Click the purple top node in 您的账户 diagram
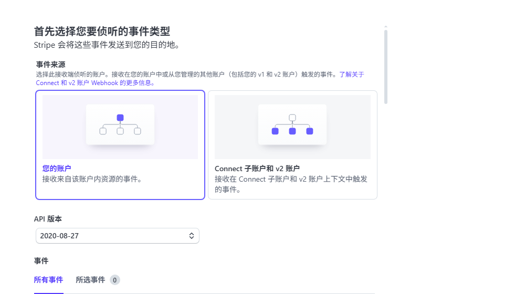The height and width of the screenshot is (294, 515). click(x=120, y=118)
